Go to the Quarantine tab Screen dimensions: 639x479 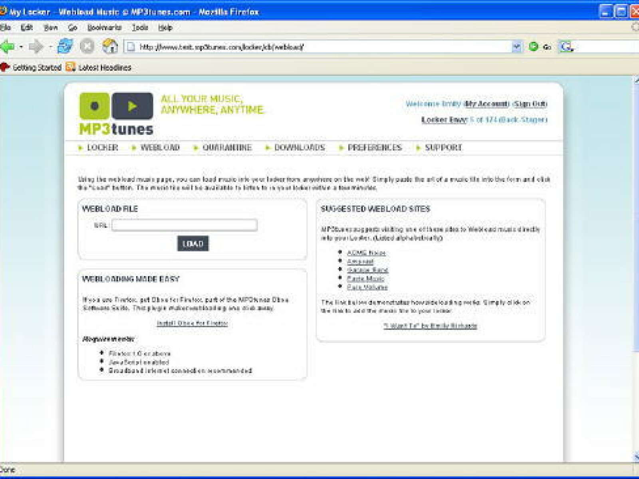pos(227,148)
